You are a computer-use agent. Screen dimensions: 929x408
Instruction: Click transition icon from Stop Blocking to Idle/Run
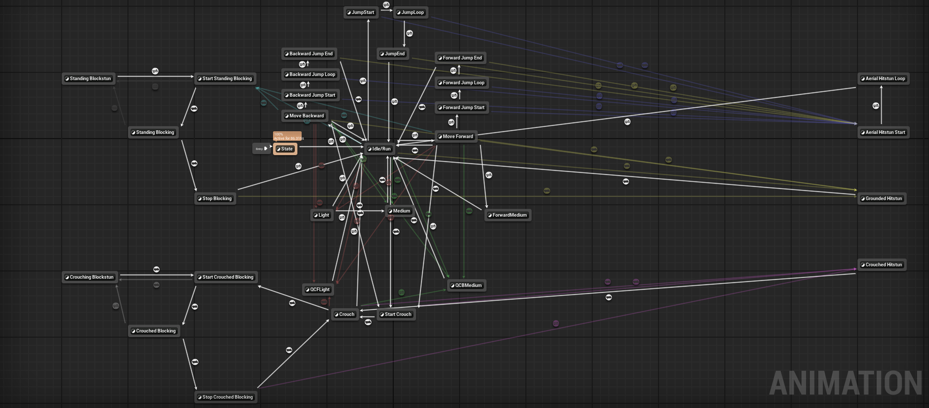coord(298,166)
